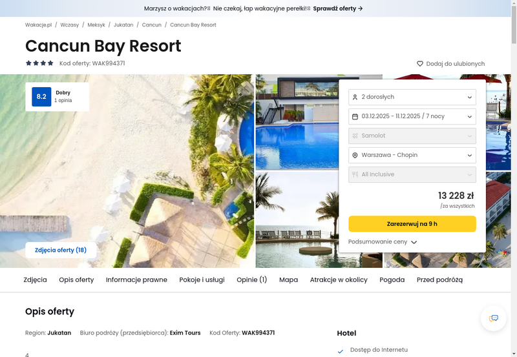The width and height of the screenshot is (517, 357).
Task: Open Zdjęcia oferty (18) gallery
Action: point(61,250)
